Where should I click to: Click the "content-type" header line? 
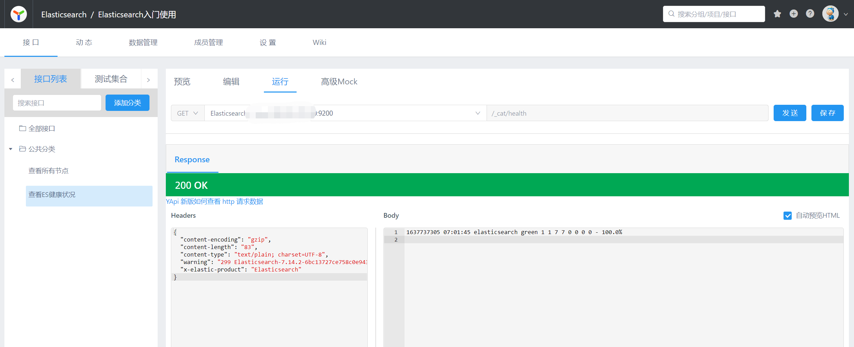(x=254, y=254)
